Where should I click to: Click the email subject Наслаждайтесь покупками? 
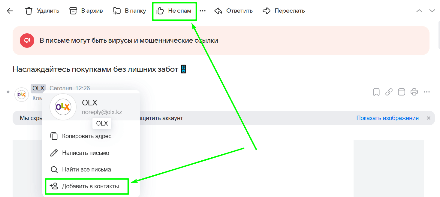click(100, 69)
